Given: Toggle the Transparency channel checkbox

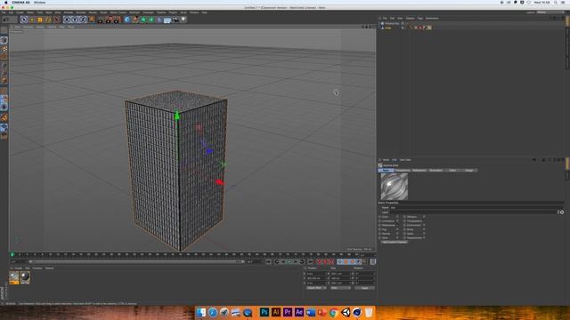Looking at the screenshot, I should tap(424, 221).
